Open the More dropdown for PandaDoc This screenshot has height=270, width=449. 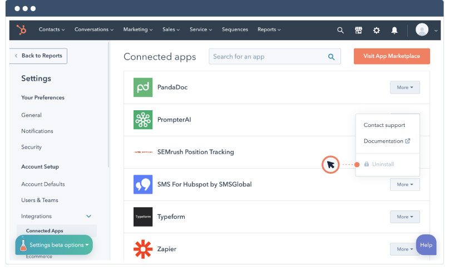405,87
